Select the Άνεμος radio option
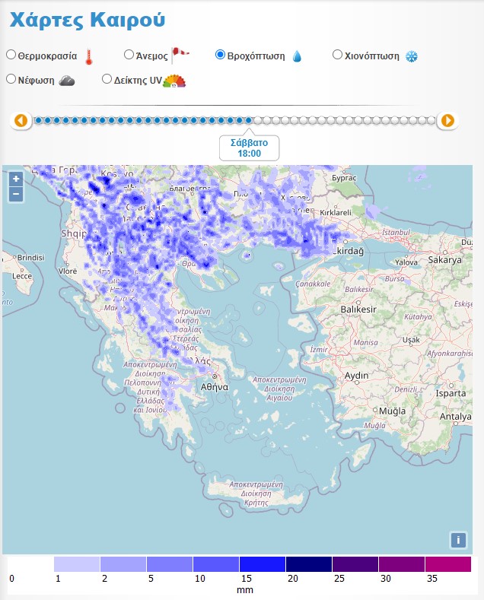The image size is (484, 600). pyautogui.click(x=129, y=55)
